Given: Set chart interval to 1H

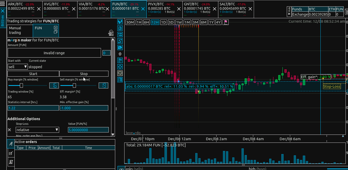Looking at the screenshot, I should click(x=139, y=22).
